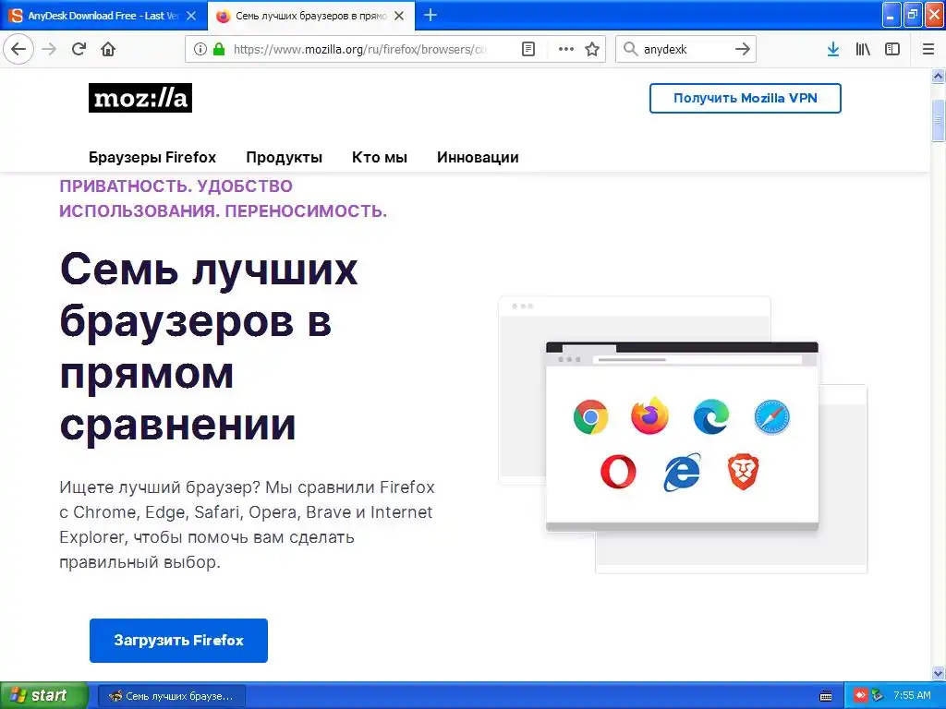Go back to the previous page
This screenshot has width=946, height=709.
(x=18, y=49)
